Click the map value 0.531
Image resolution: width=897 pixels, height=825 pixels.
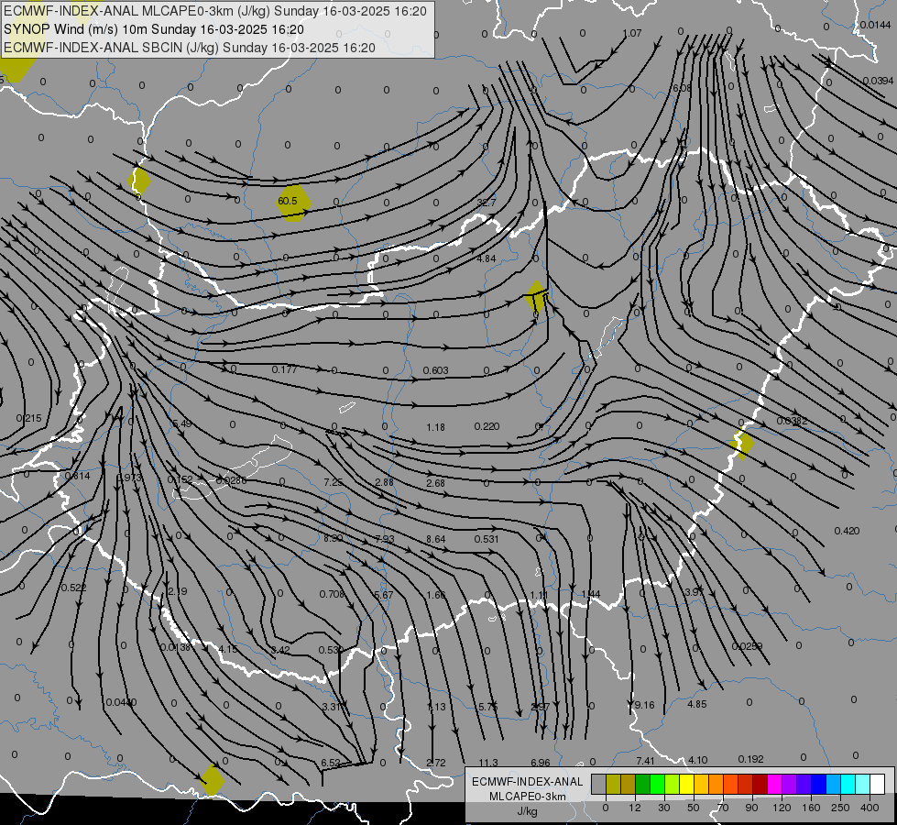coord(487,539)
